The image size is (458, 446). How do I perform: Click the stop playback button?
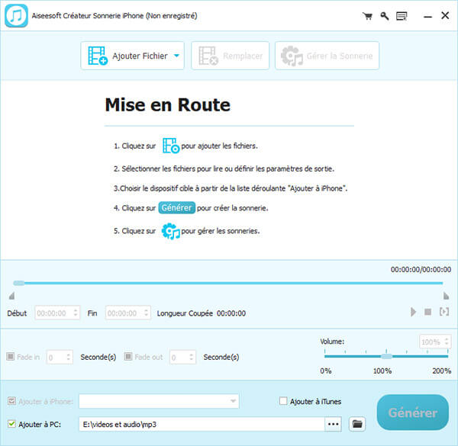coord(428,312)
